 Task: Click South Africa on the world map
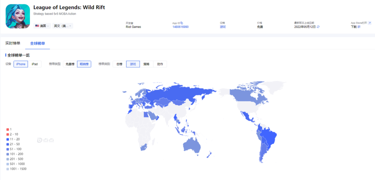144,147
